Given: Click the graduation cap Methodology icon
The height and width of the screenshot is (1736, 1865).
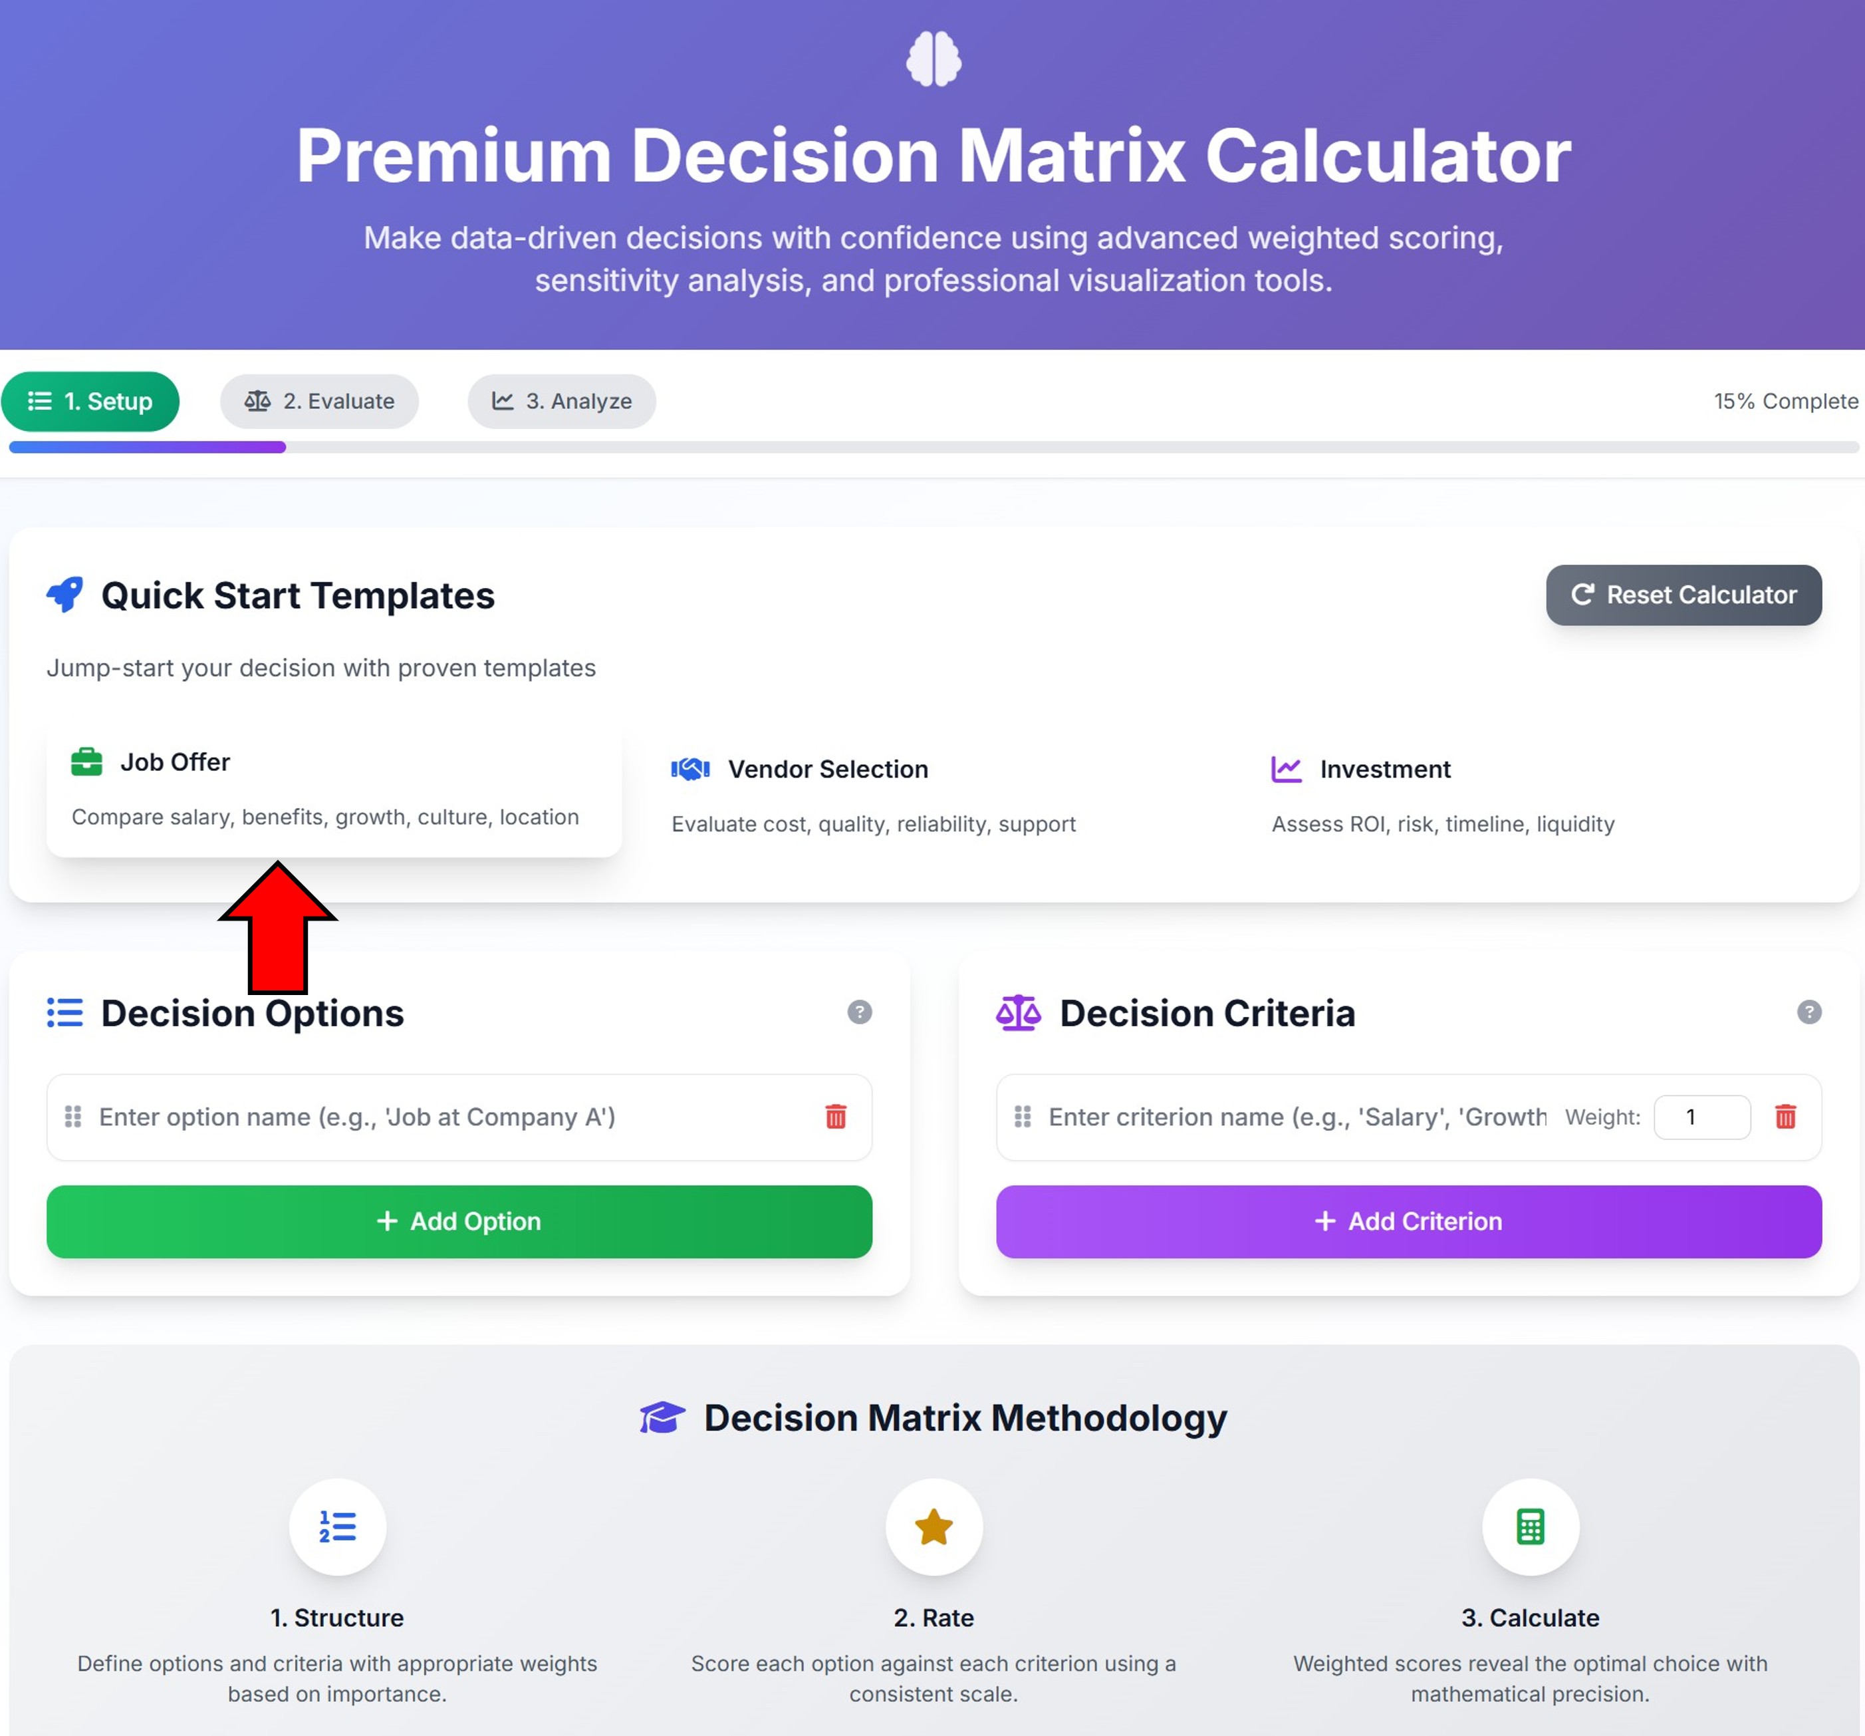Looking at the screenshot, I should 664,1418.
